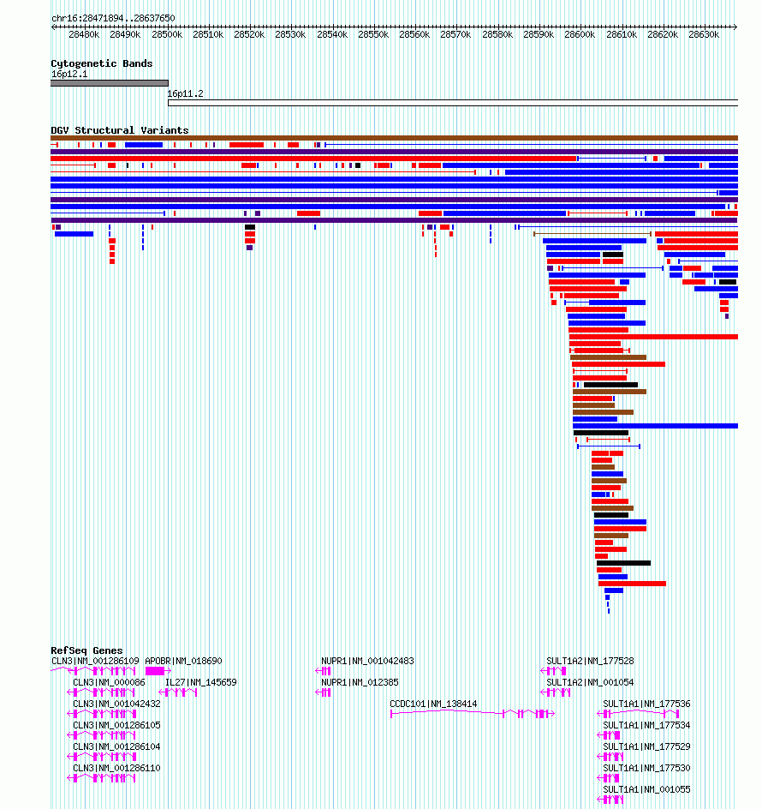Select the 28560k ruler label
The width and height of the screenshot is (762, 809).
[x=414, y=34]
